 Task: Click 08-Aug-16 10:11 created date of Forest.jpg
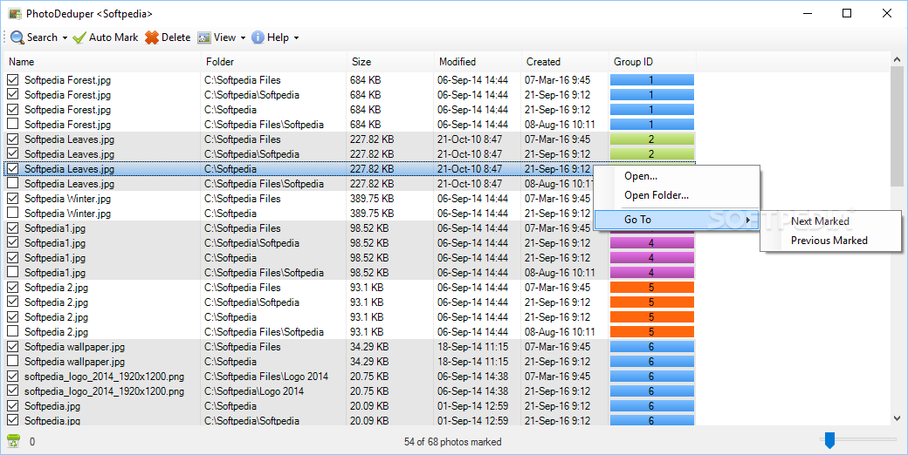tap(560, 125)
